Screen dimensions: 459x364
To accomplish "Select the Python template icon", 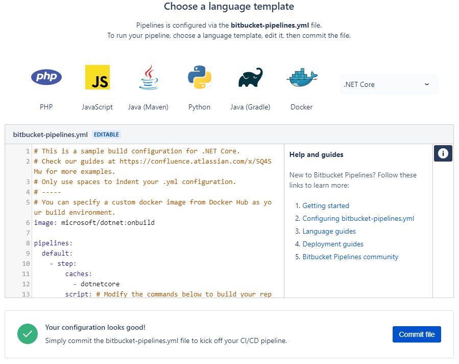I will [199, 77].
